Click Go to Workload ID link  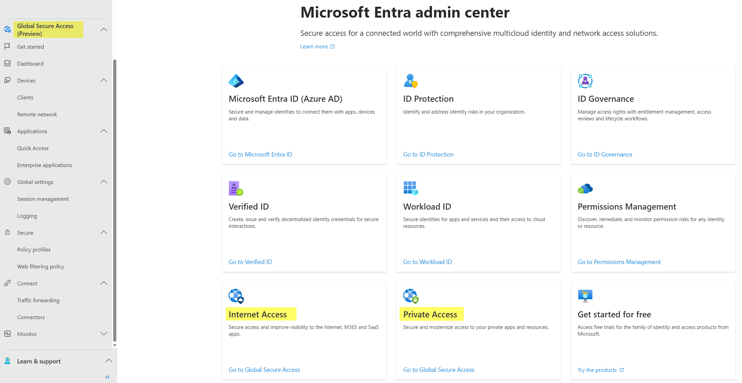click(427, 262)
